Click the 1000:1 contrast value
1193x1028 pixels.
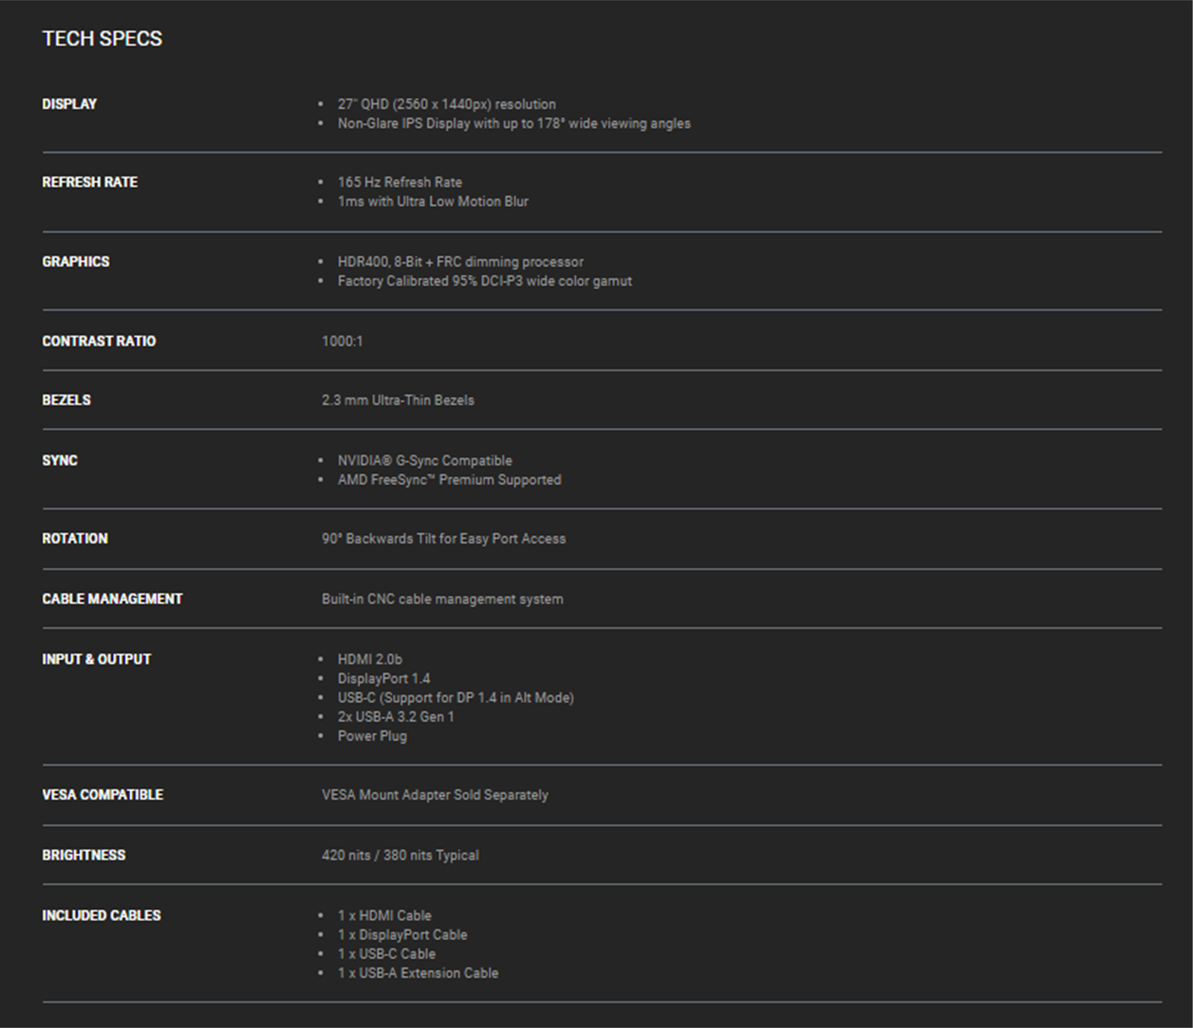342,341
